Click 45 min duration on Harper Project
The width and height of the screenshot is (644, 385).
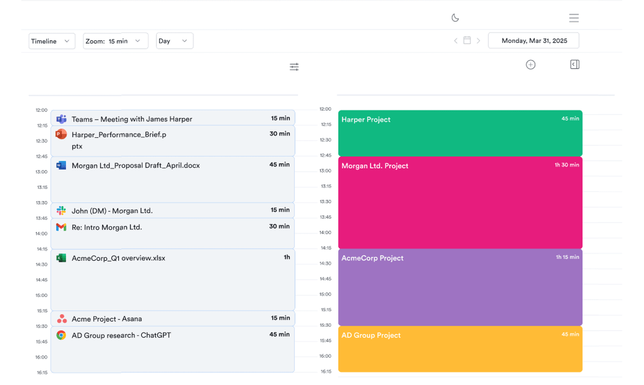(x=570, y=119)
